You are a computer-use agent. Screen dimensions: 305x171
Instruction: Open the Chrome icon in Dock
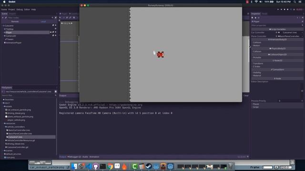coord(110,166)
